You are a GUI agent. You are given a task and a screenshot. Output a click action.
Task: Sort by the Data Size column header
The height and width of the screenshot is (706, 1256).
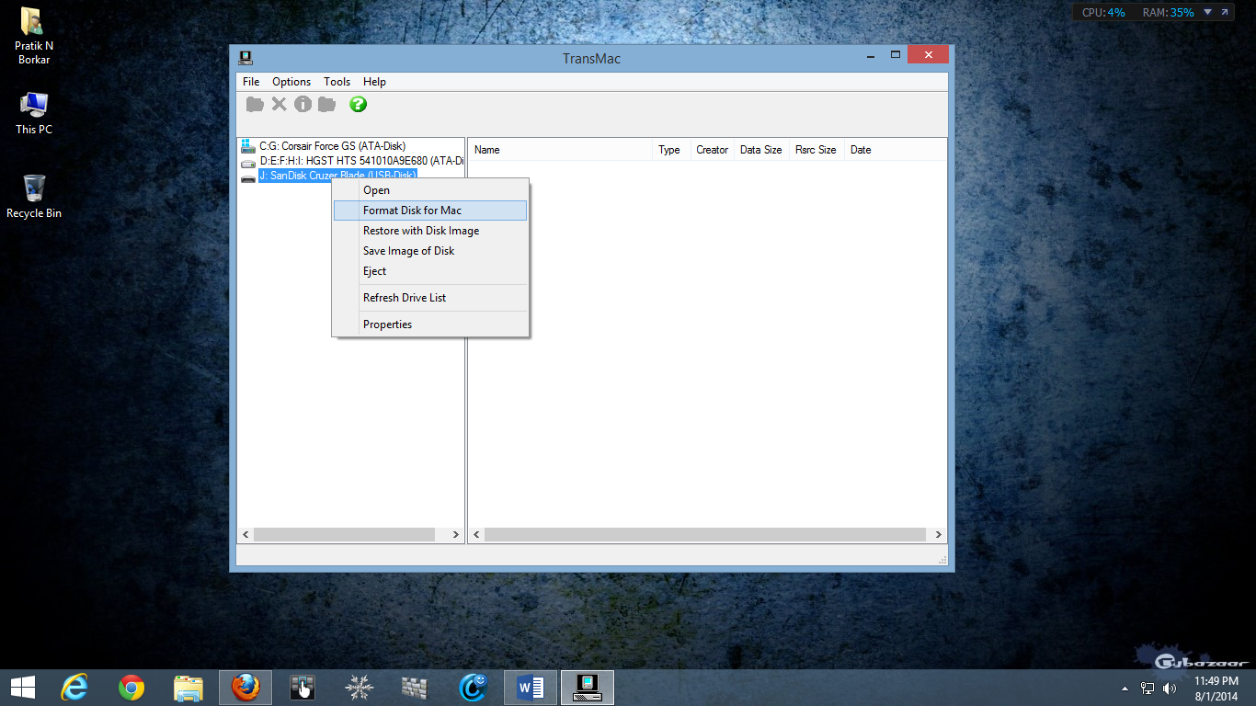(x=761, y=150)
